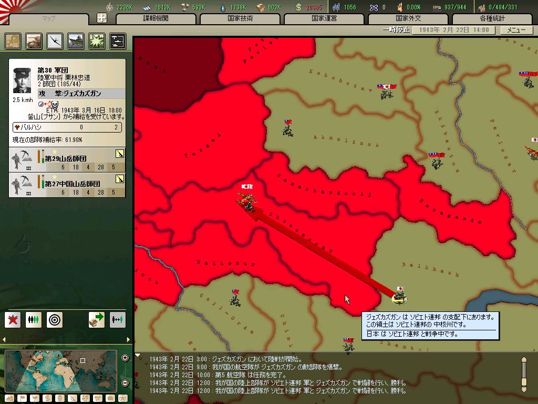The height and width of the screenshot is (404, 538).
Task: Select the Japanese unit in Balkhash
Action: point(399,296)
